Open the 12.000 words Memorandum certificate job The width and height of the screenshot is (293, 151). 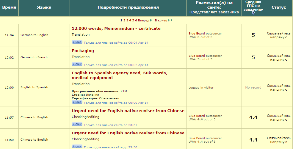pyautogui.click(x=116, y=29)
